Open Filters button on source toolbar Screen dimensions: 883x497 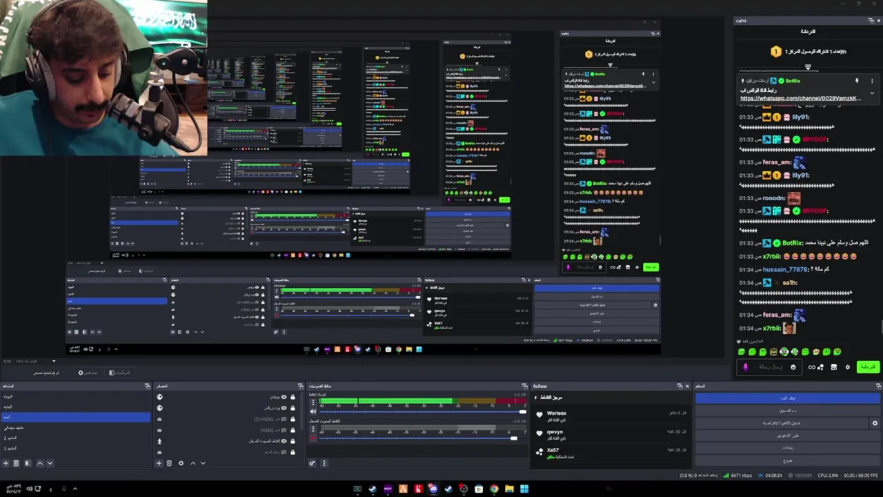119,373
